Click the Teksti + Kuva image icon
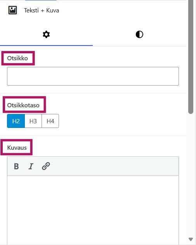 click(13, 10)
